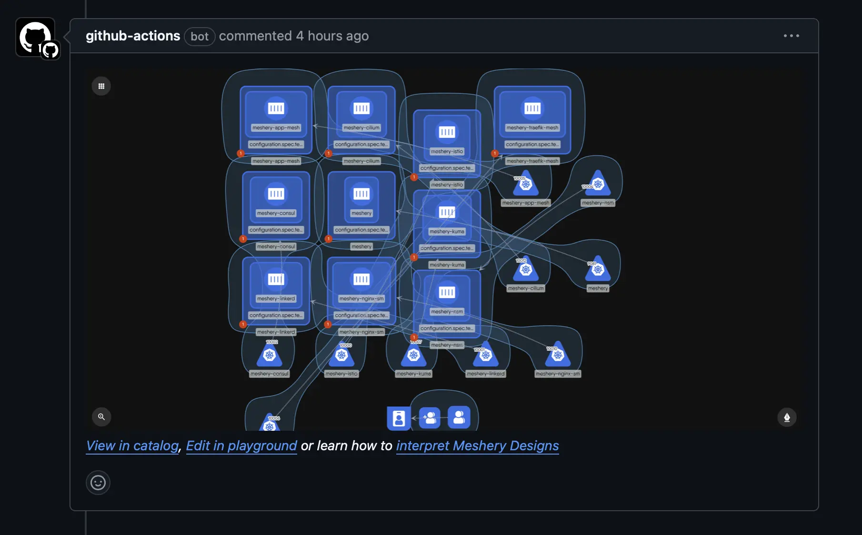Viewport: 862px width, 535px height.
Task: Expand the error badge on meshery-consul
Action: point(243,238)
